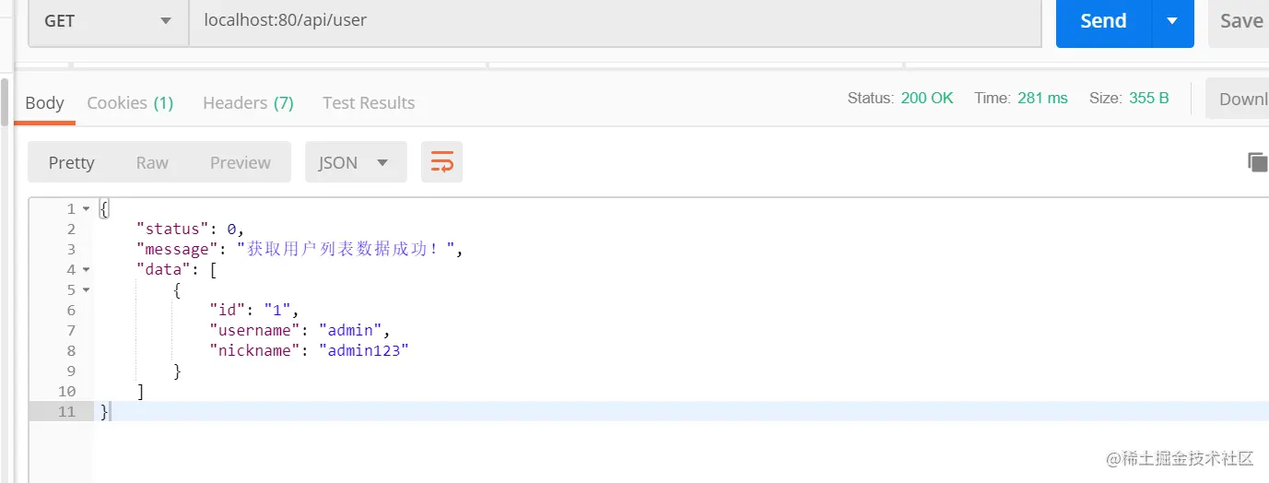Image resolution: width=1269 pixels, height=483 pixels.
Task: Collapse the root object on line 1
Action: [x=87, y=209]
